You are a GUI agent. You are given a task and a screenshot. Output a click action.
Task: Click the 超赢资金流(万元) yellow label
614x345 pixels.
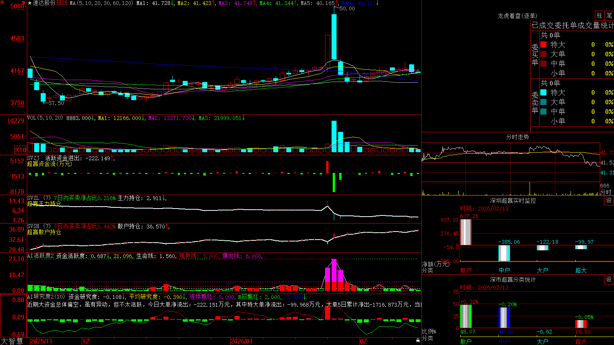point(50,164)
